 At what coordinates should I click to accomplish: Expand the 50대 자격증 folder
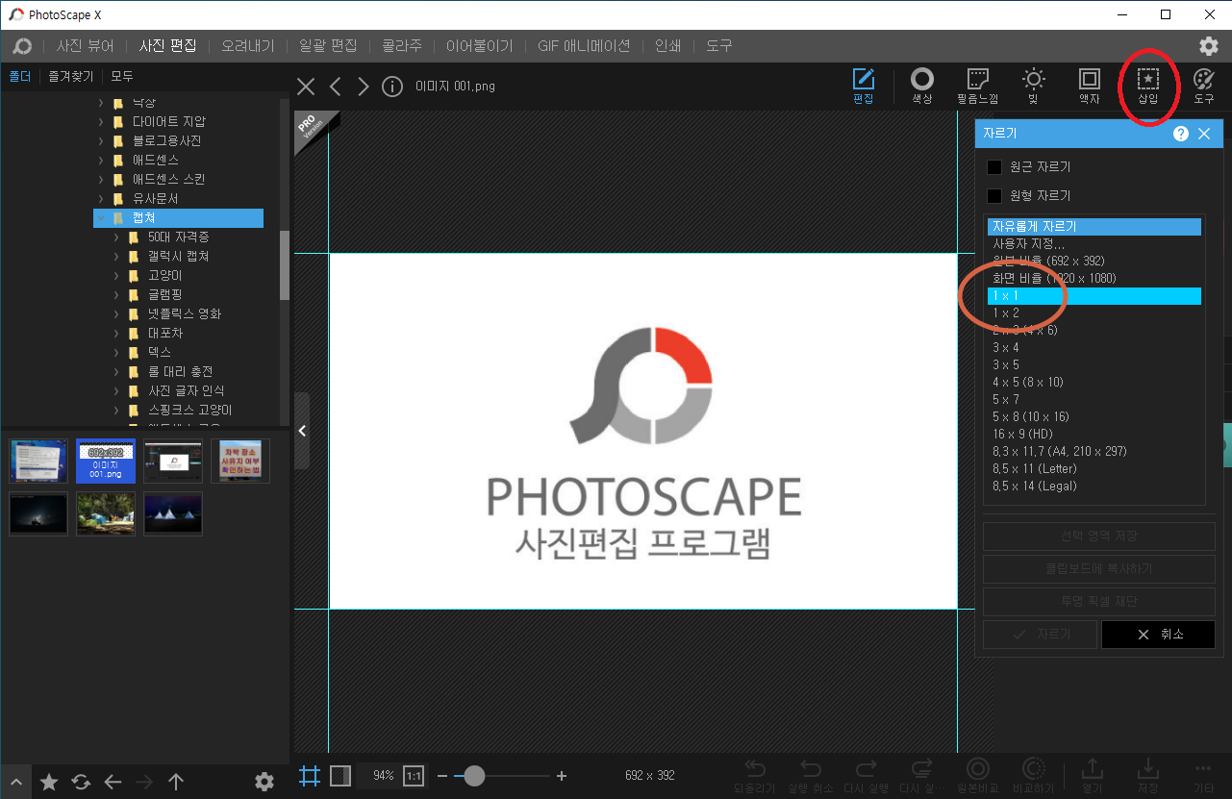click(117, 237)
